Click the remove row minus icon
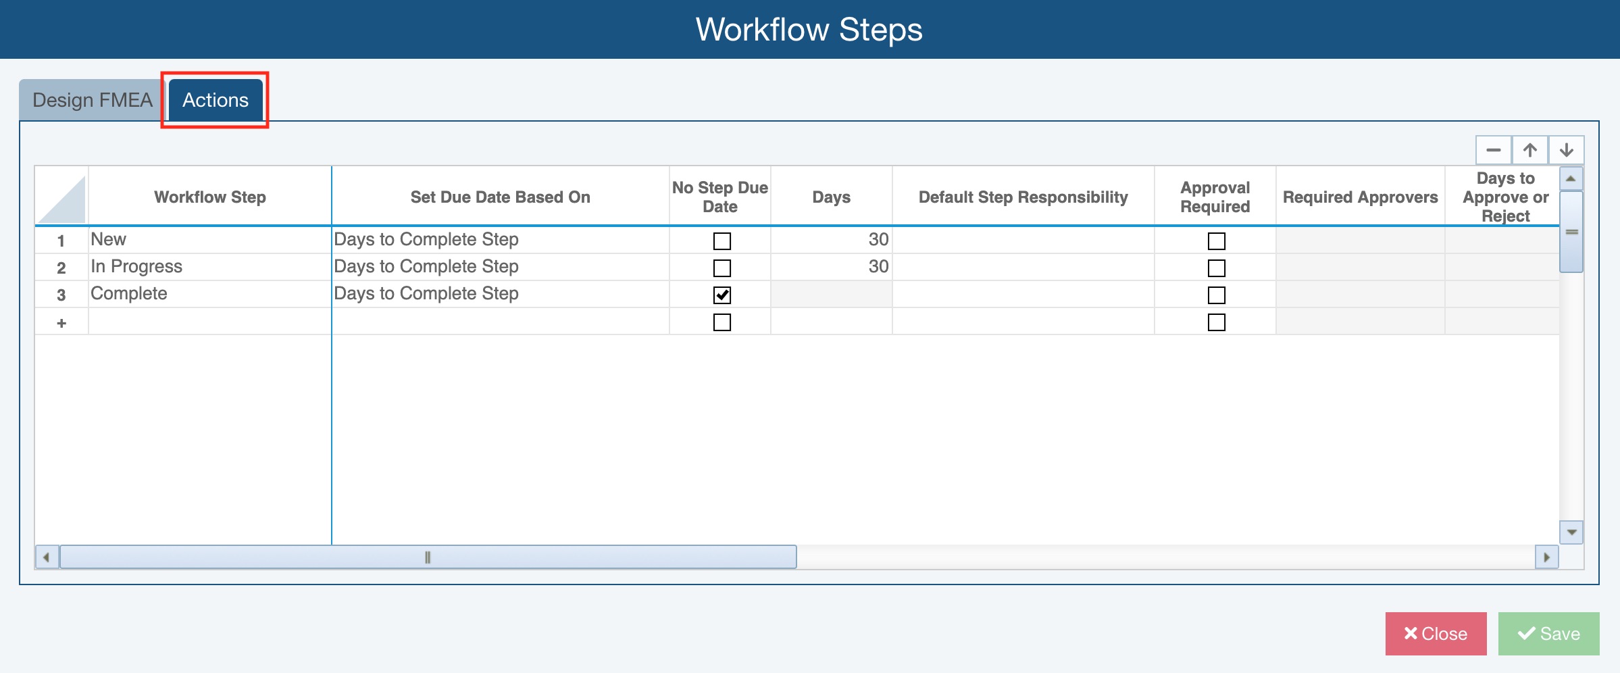1620x673 pixels. 1493,150
